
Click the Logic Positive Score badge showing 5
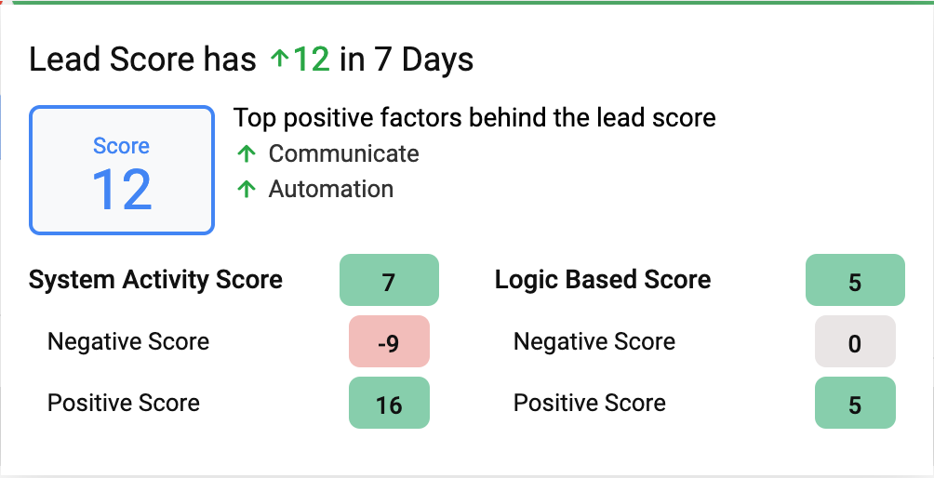click(855, 403)
